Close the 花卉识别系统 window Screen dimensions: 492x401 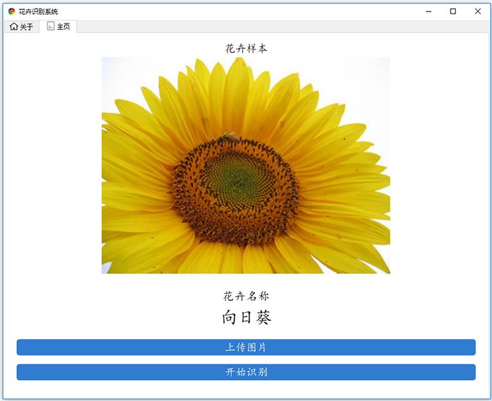478,12
